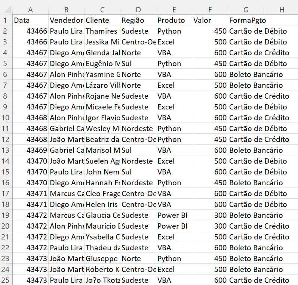
Task: Select column E header
Action: click(x=174, y=9)
